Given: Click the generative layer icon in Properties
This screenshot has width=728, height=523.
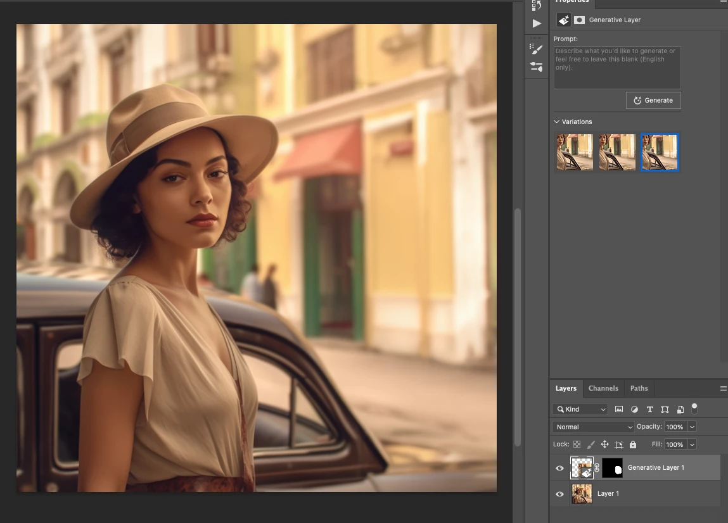Looking at the screenshot, I should coord(563,20).
